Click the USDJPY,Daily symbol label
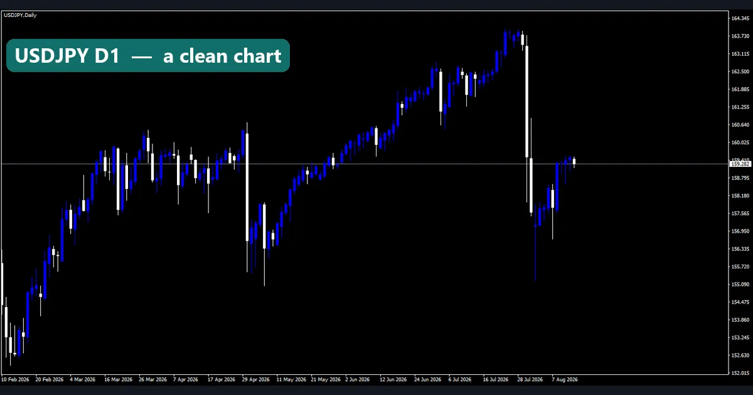753x395 pixels. coord(19,15)
